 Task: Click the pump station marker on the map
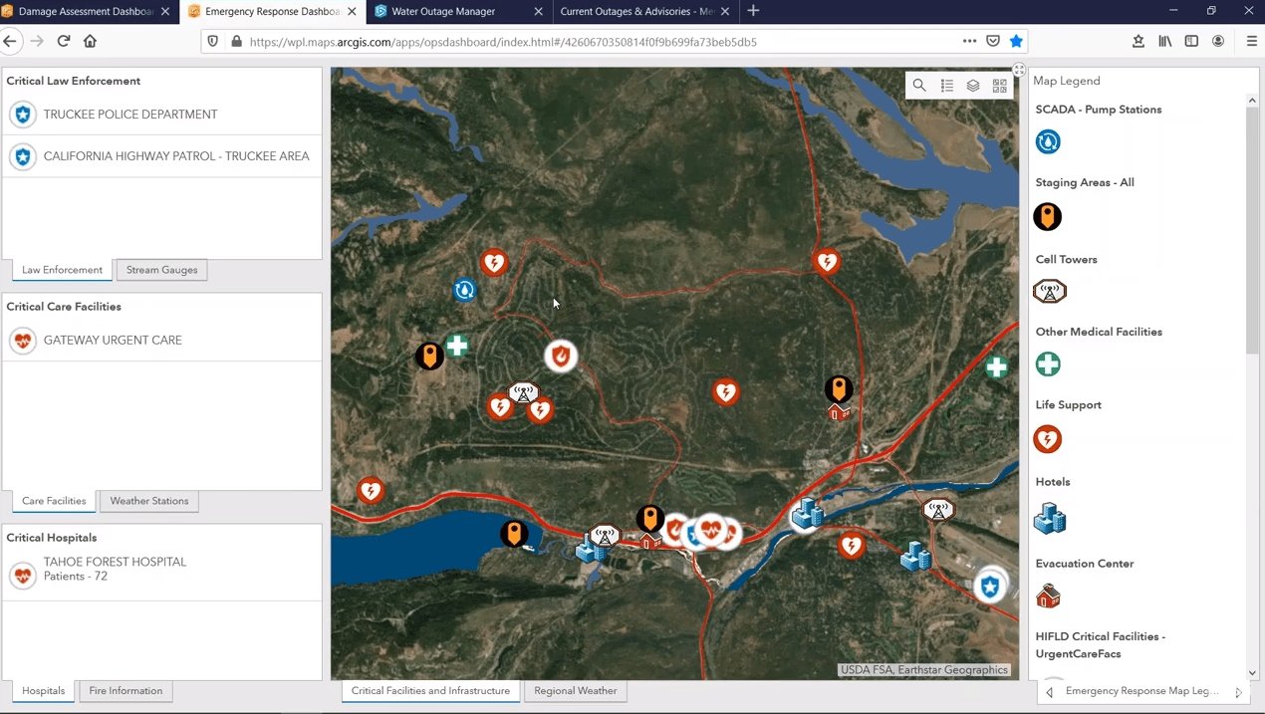tap(464, 290)
